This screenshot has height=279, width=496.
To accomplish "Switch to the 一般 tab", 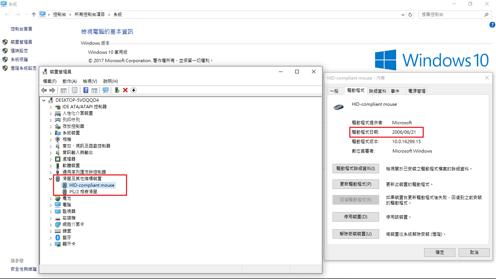I will tap(336, 91).
